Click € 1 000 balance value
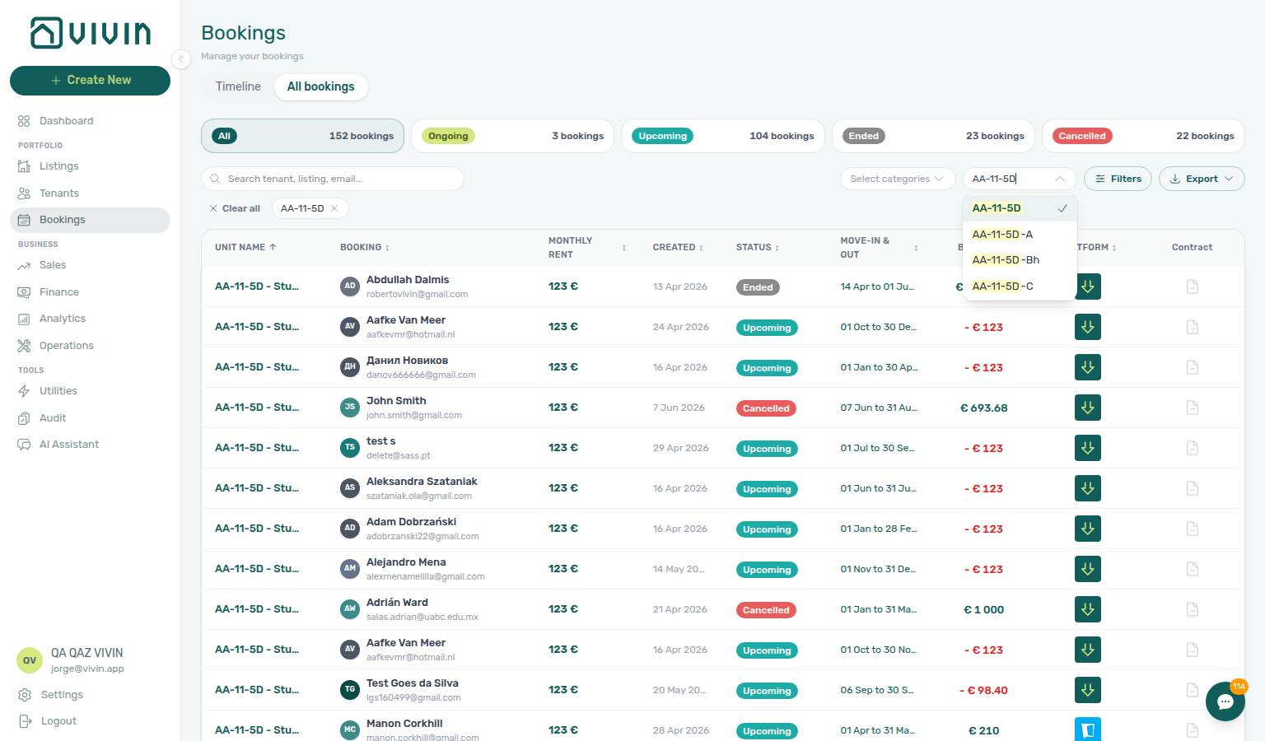Viewport: 1265px width, 741px height. click(984, 610)
